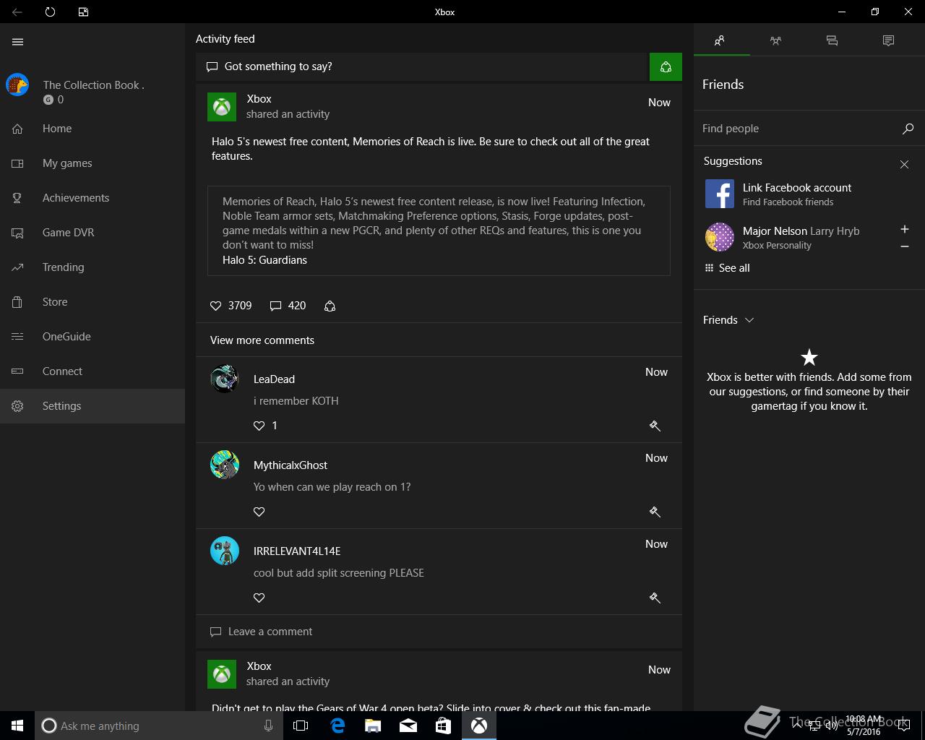This screenshot has width=925, height=740.
Task: Open Achievements page
Action: pos(92,198)
